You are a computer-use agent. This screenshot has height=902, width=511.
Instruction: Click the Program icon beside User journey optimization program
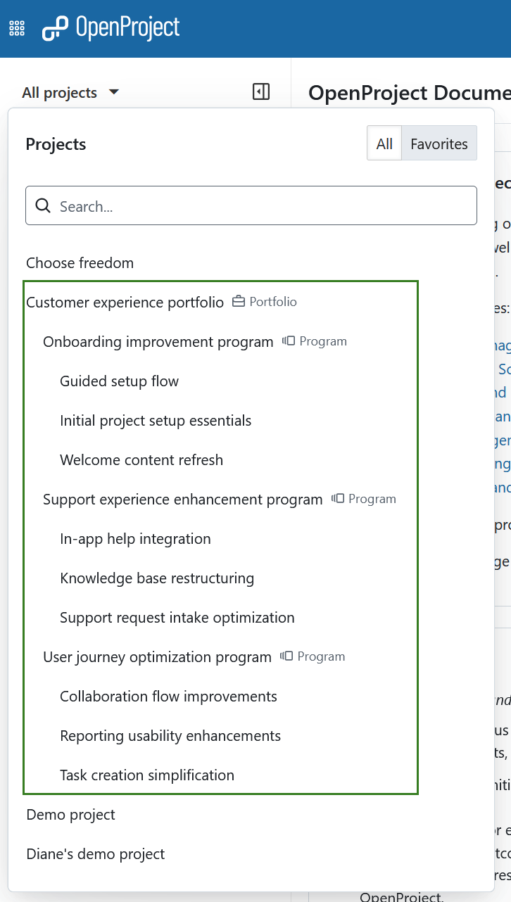[x=287, y=656]
